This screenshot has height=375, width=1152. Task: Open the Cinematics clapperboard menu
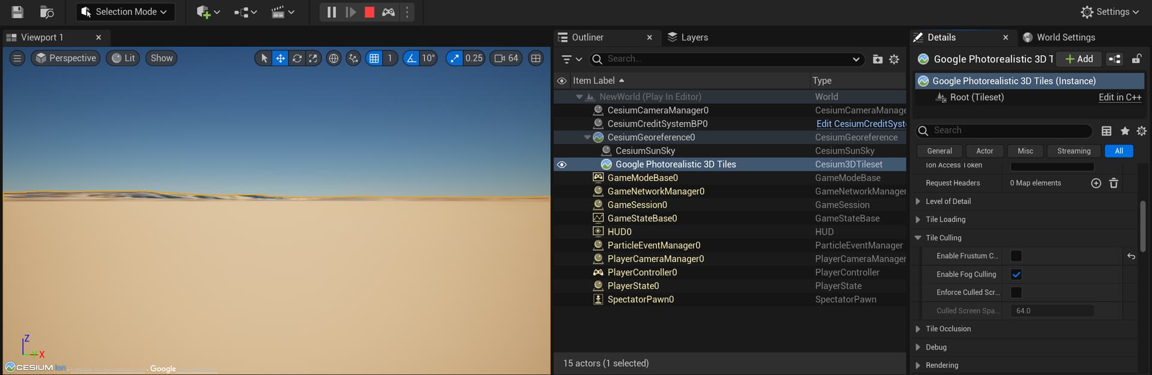(283, 11)
